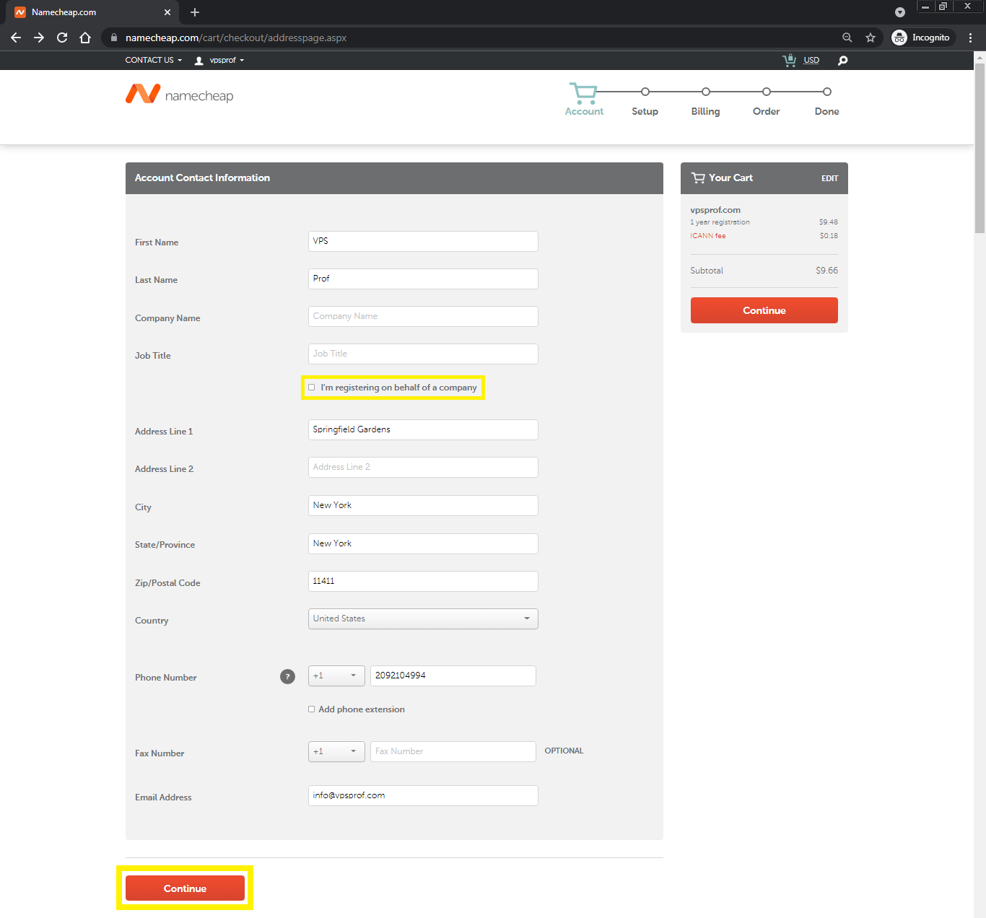The image size is (986, 918).
Task: Click the Fax Number field
Action: coord(453,751)
